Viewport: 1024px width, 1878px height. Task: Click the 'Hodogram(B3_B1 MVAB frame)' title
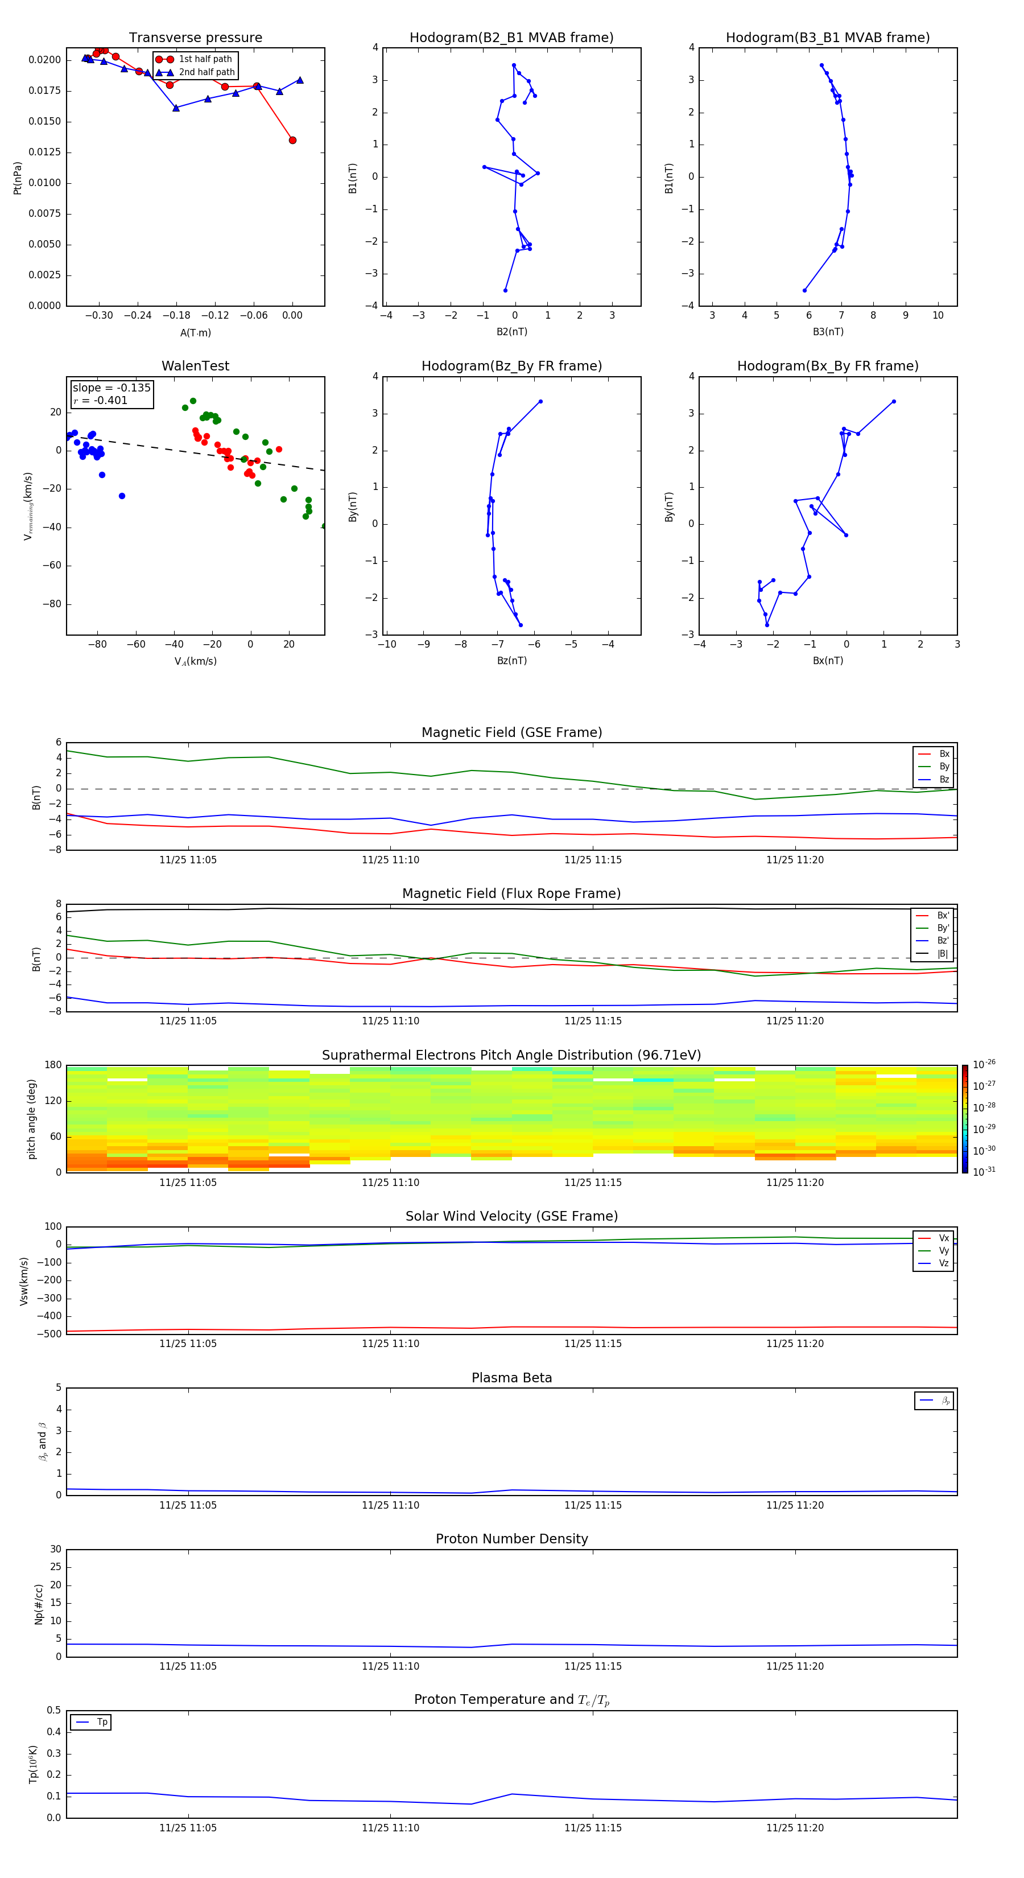[x=828, y=37]
